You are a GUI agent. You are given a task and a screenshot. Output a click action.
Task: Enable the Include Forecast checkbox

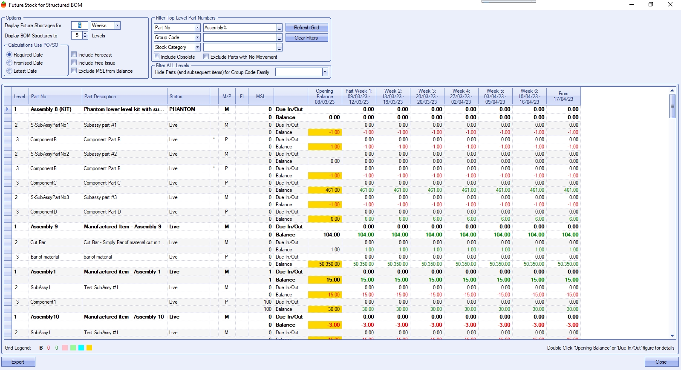point(74,54)
